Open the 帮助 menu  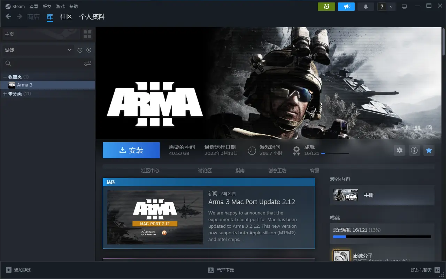pos(74,7)
